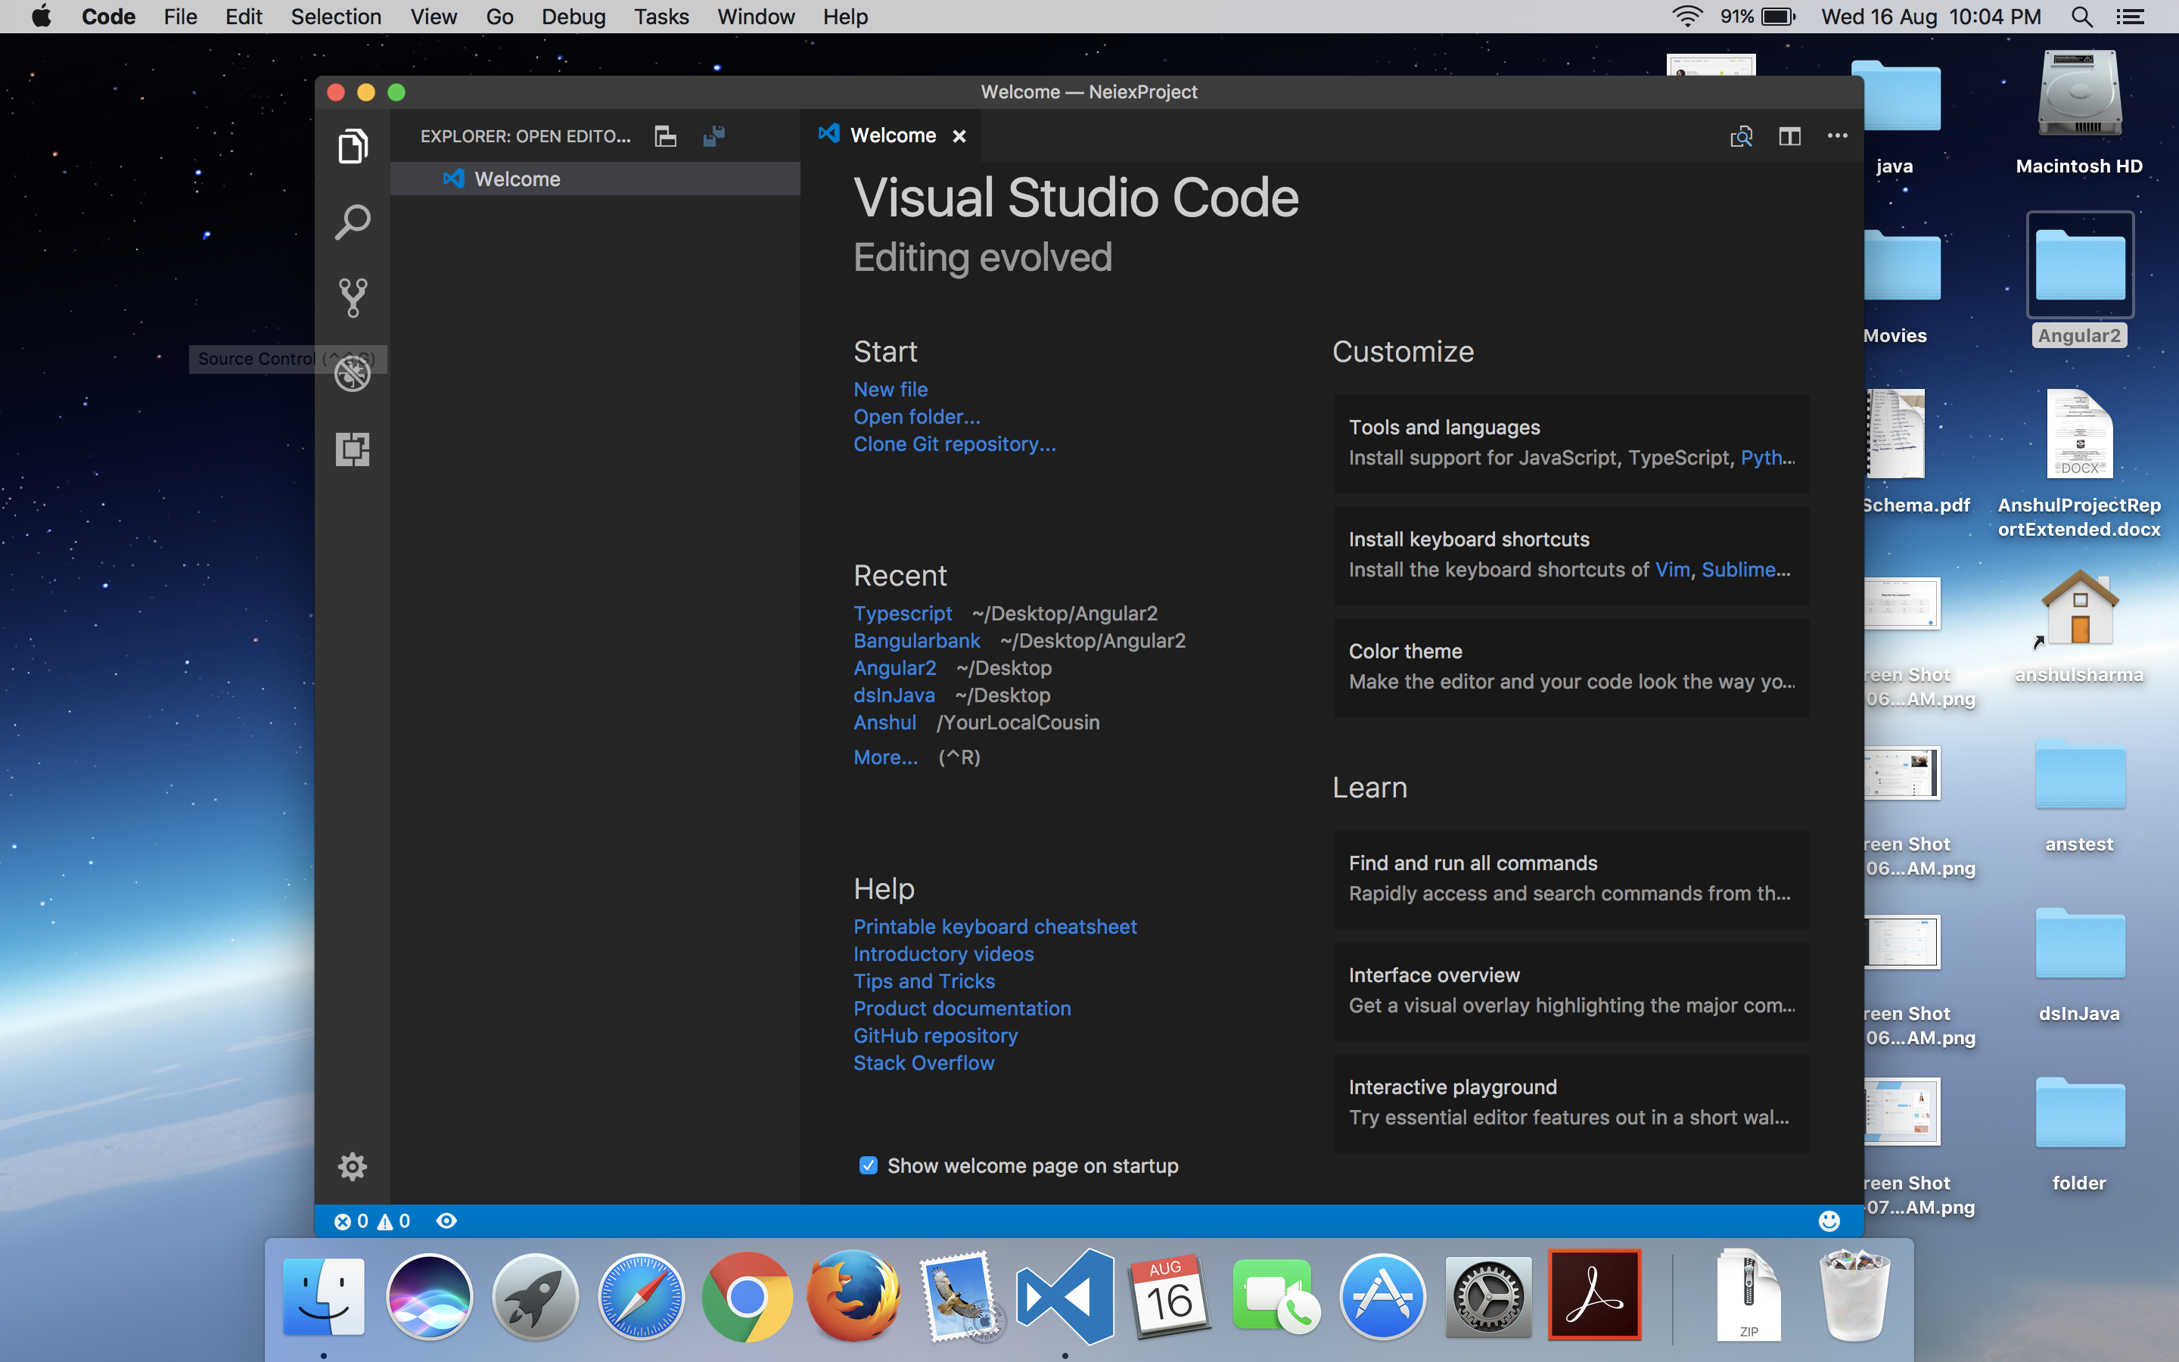Click More... under Recent

click(886, 757)
